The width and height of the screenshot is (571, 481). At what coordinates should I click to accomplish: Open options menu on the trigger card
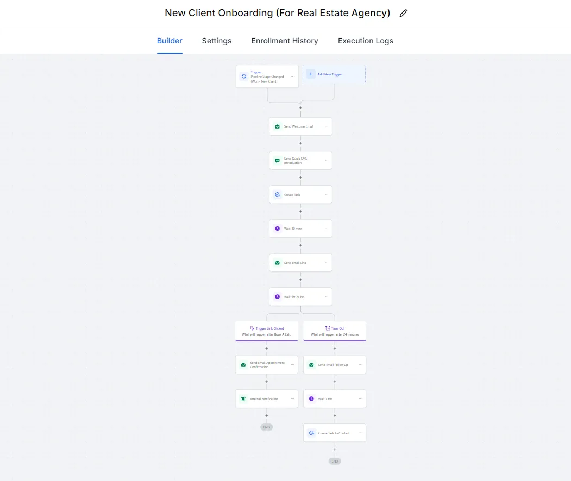(292, 77)
